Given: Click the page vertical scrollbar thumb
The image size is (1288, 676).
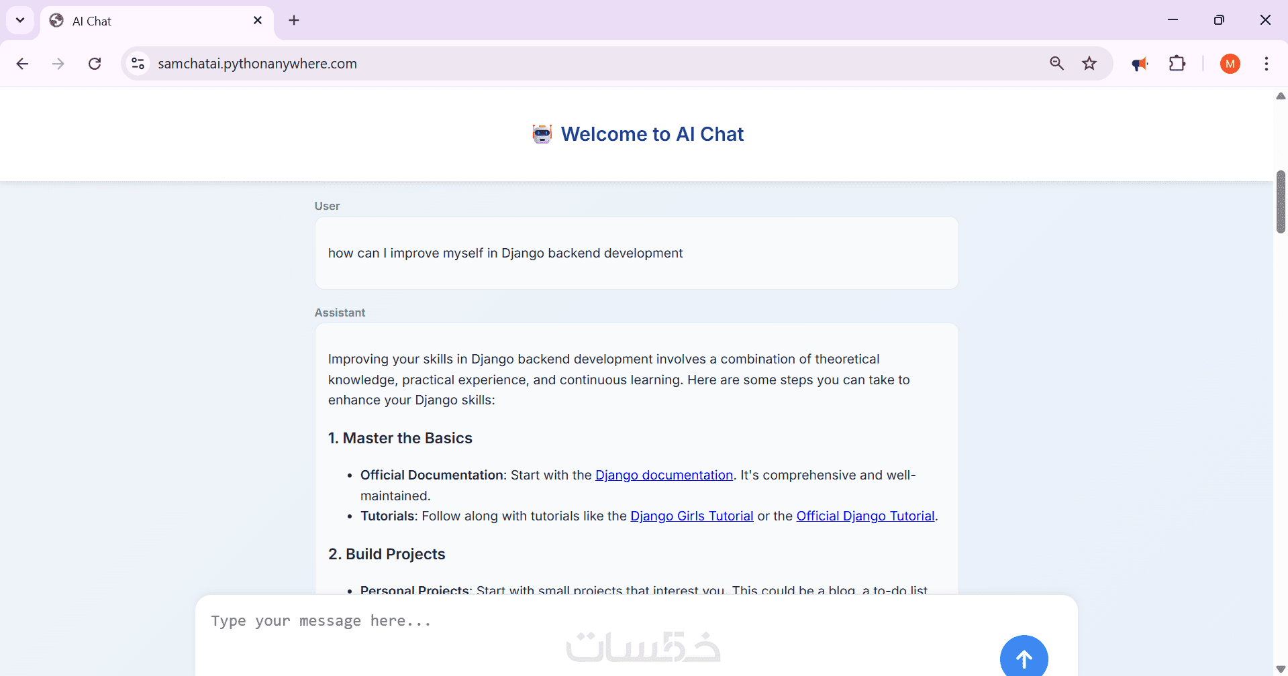Looking at the screenshot, I should tap(1281, 201).
